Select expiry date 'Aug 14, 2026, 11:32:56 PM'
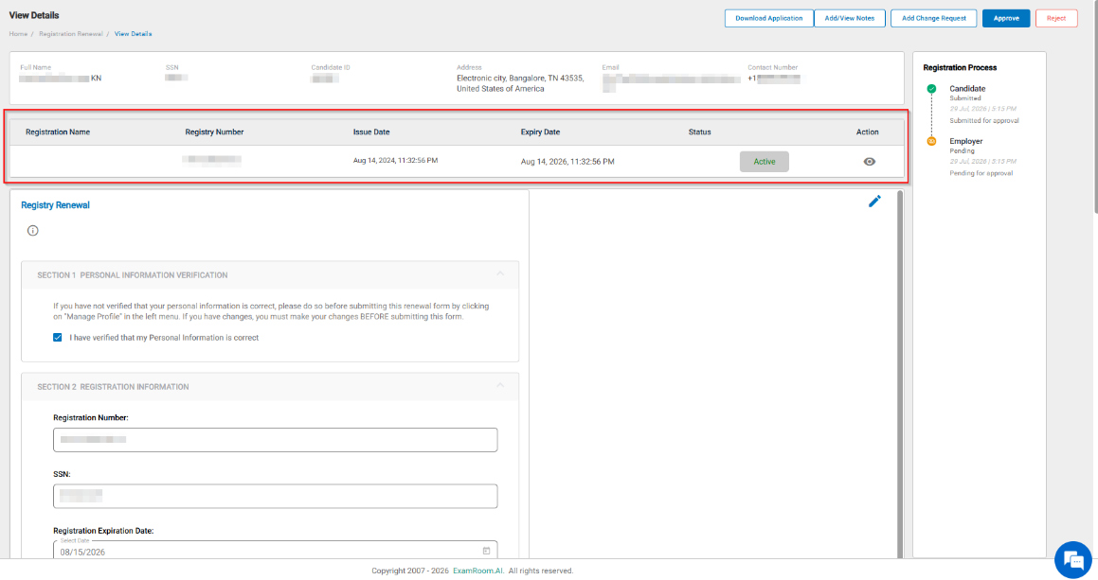 point(567,162)
